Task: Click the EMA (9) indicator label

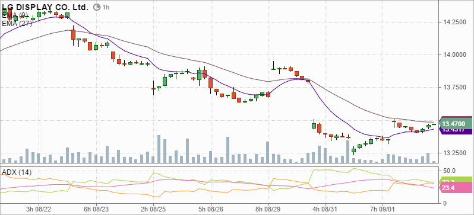Action: pos(15,15)
